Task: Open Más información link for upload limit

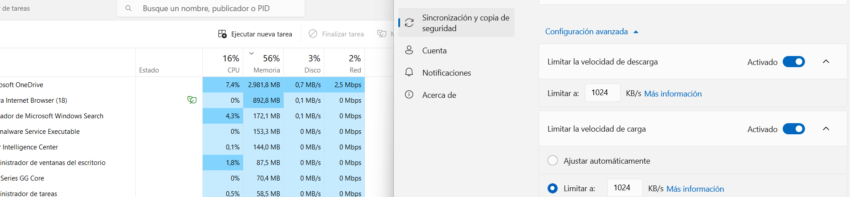Action: [x=695, y=189]
